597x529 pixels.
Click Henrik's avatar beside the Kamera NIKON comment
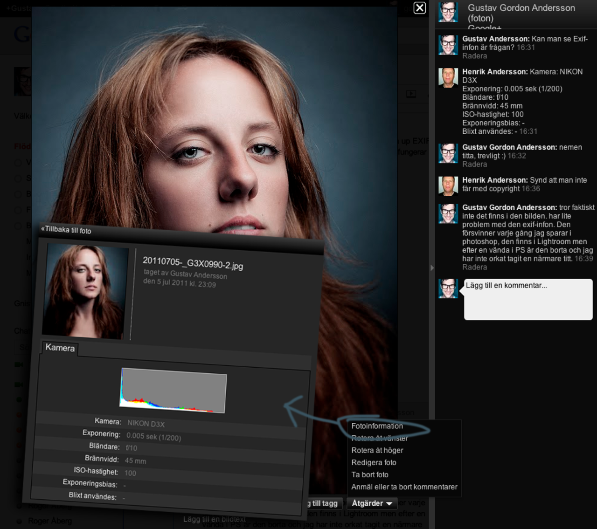[448, 78]
